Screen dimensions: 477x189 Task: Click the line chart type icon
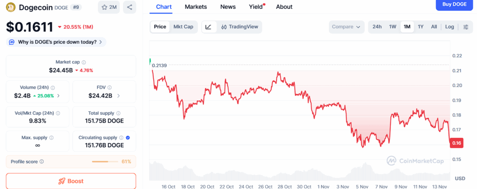pyautogui.click(x=208, y=27)
